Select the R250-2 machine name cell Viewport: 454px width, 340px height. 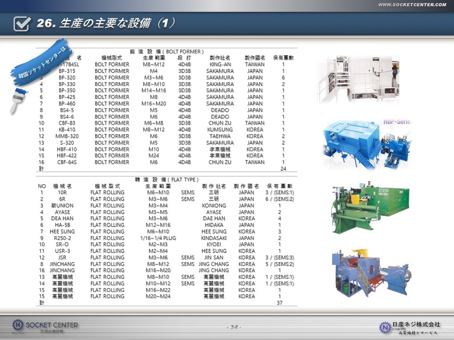tap(62, 238)
